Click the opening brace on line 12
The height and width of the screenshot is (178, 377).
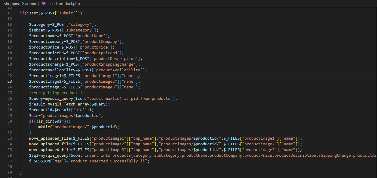21,19
